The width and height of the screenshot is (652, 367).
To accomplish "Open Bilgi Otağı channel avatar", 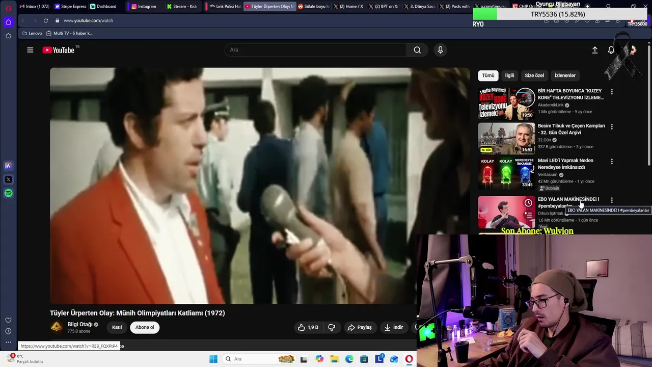I will pyautogui.click(x=57, y=327).
